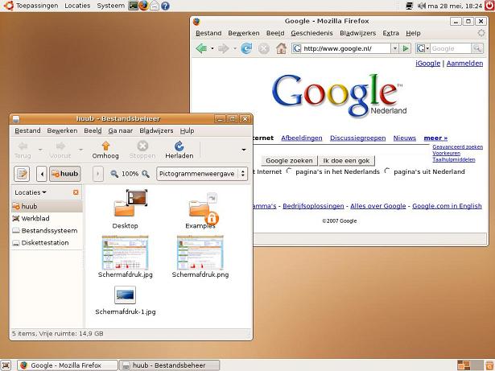Click the Google zoeken button
495x371 pixels.
tap(289, 160)
